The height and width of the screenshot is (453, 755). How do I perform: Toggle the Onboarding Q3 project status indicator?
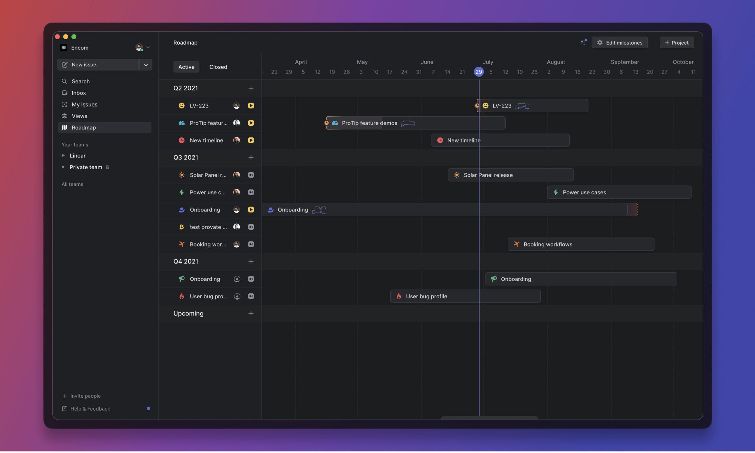tap(251, 210)
